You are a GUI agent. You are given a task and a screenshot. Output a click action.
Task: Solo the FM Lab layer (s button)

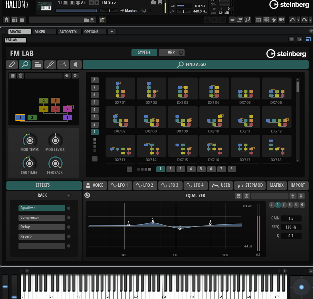tap(300, 39)
